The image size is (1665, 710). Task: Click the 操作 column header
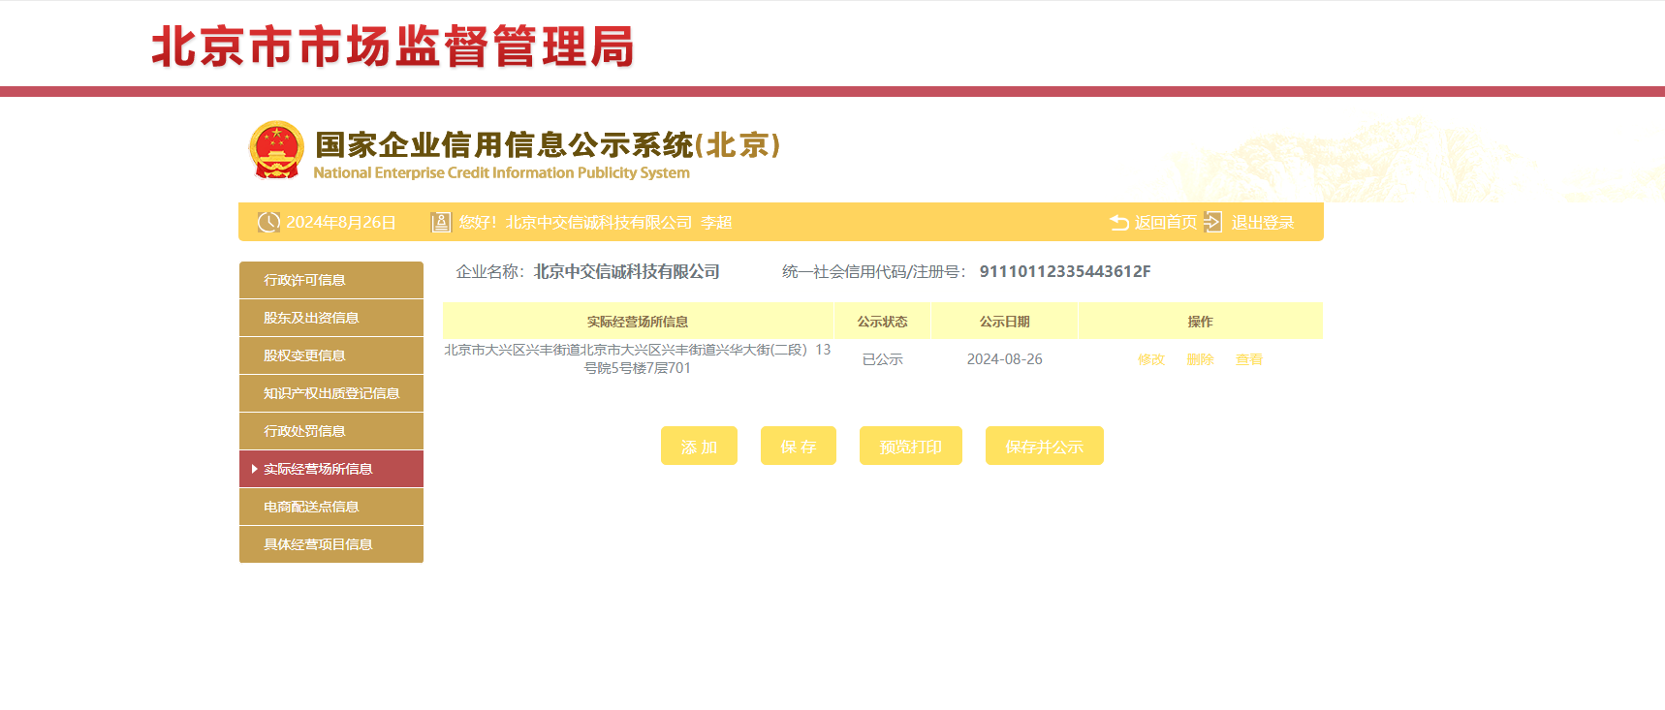coord(1201,321)
